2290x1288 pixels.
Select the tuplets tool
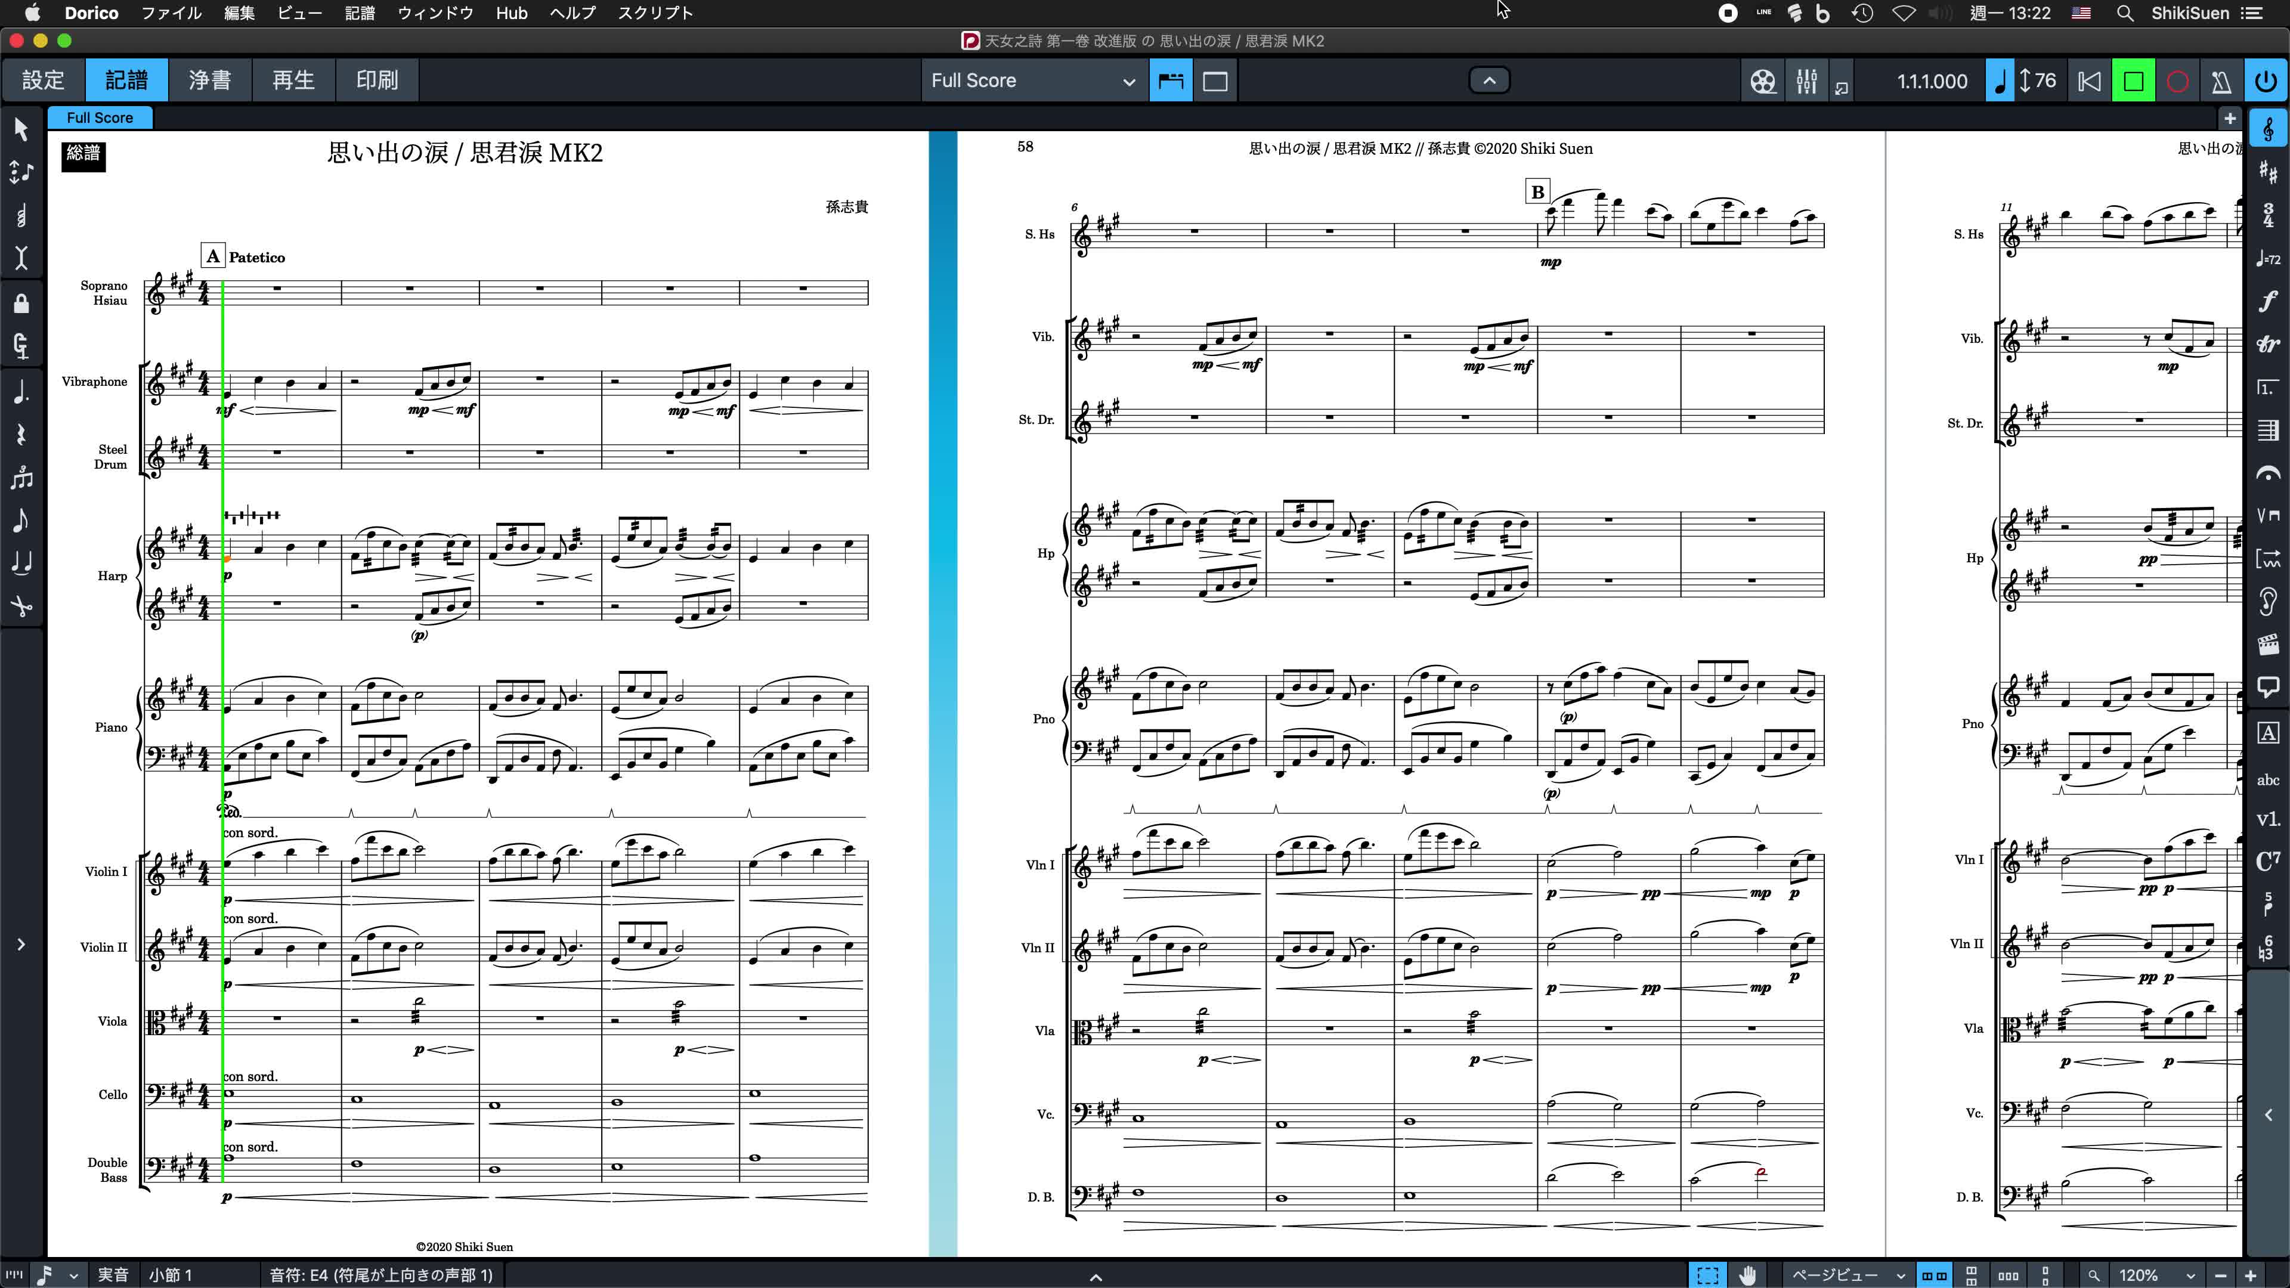21,477
